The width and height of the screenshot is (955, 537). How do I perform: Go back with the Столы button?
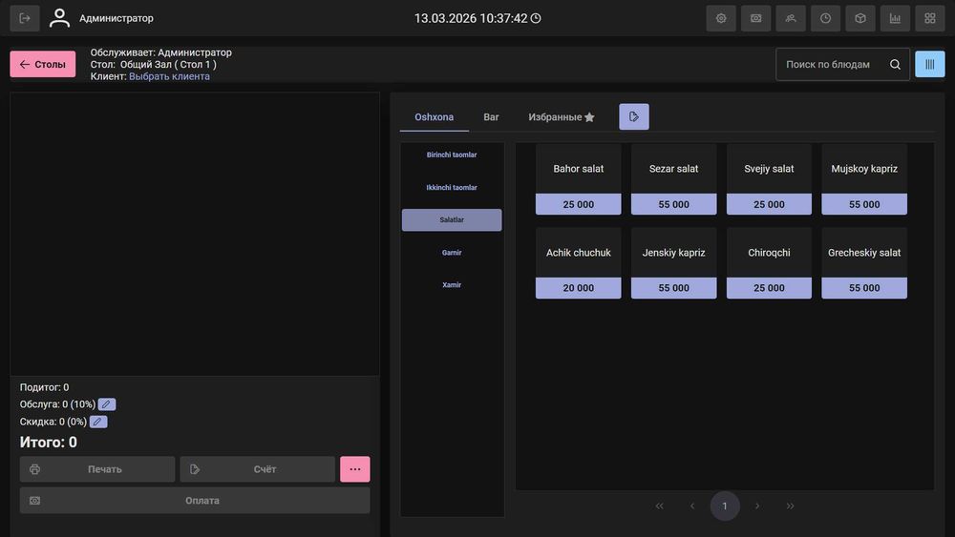point(43,64)
